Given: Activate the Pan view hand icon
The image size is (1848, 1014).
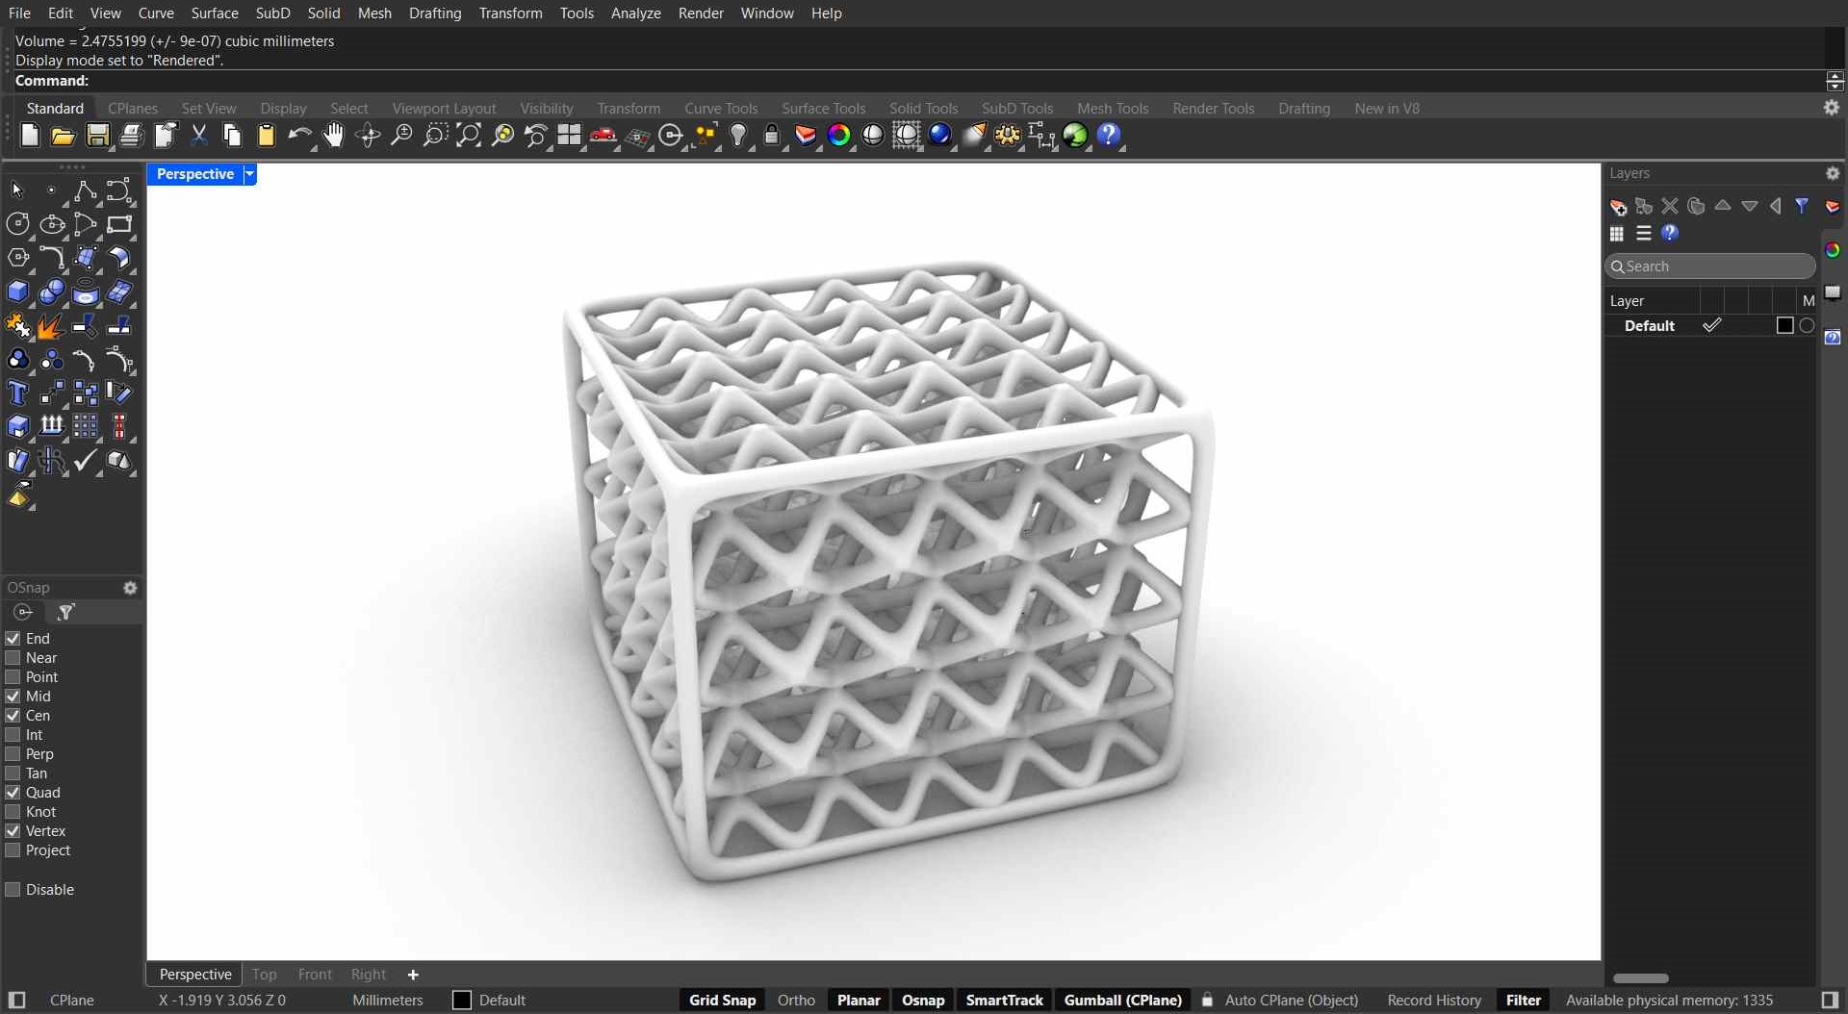Looking at the screenshot, I should [334, 136].
